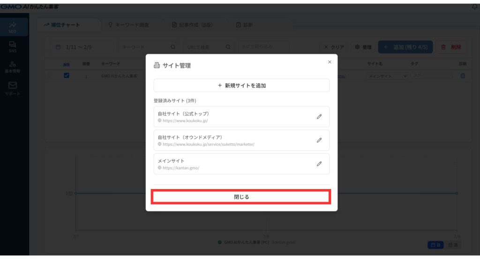The width and height of the screenshot is (480, 259).
Task: Go to 基本情報 in the sidebar
Action: point(12,67)
